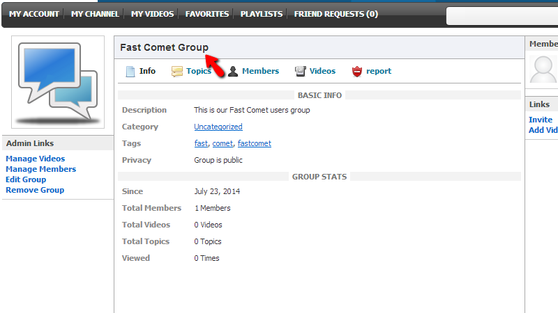The image size is (558, 313).
Task: Click the 'fast' tag link
Action: [201, 143]
